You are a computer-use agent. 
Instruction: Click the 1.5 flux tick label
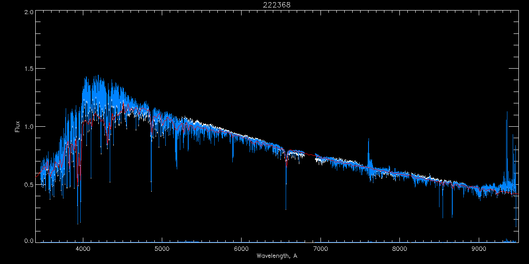(29, 69)
